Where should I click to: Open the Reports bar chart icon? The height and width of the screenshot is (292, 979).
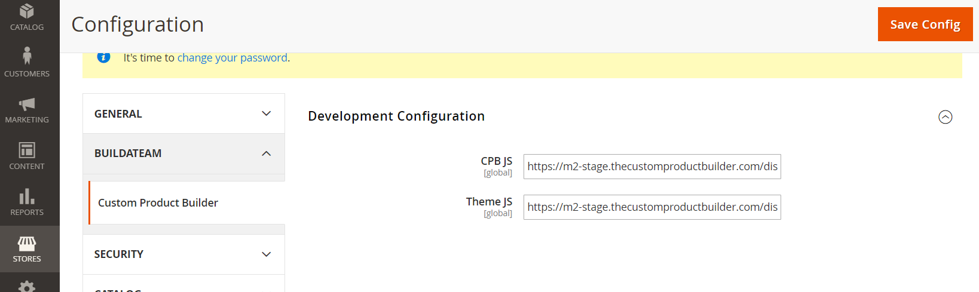[27, 196]
